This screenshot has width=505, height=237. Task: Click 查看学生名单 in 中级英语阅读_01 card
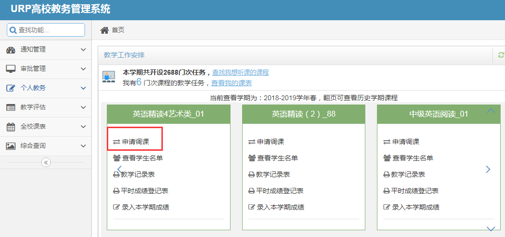click(413, 158)
